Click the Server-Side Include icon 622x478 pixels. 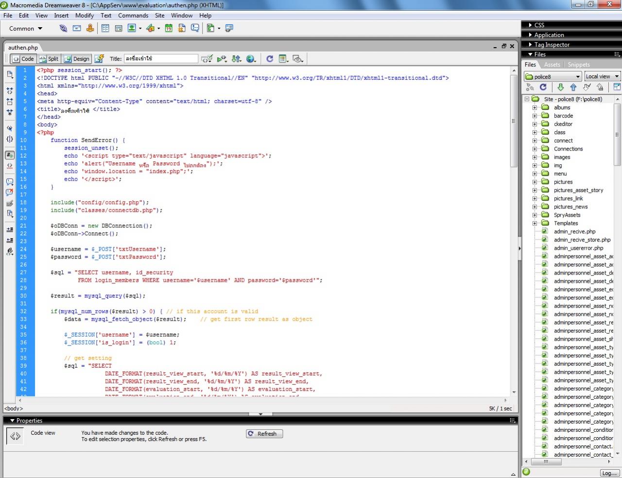[x=182, y=28]
